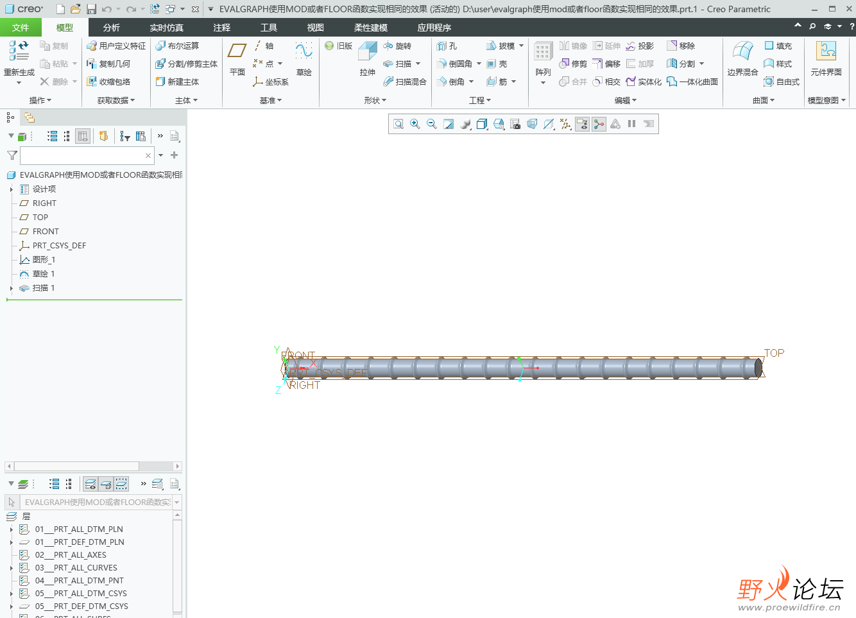
Task: Expand the 01__PRT_ALL_DTM_PLN layer
Action: 12,529
